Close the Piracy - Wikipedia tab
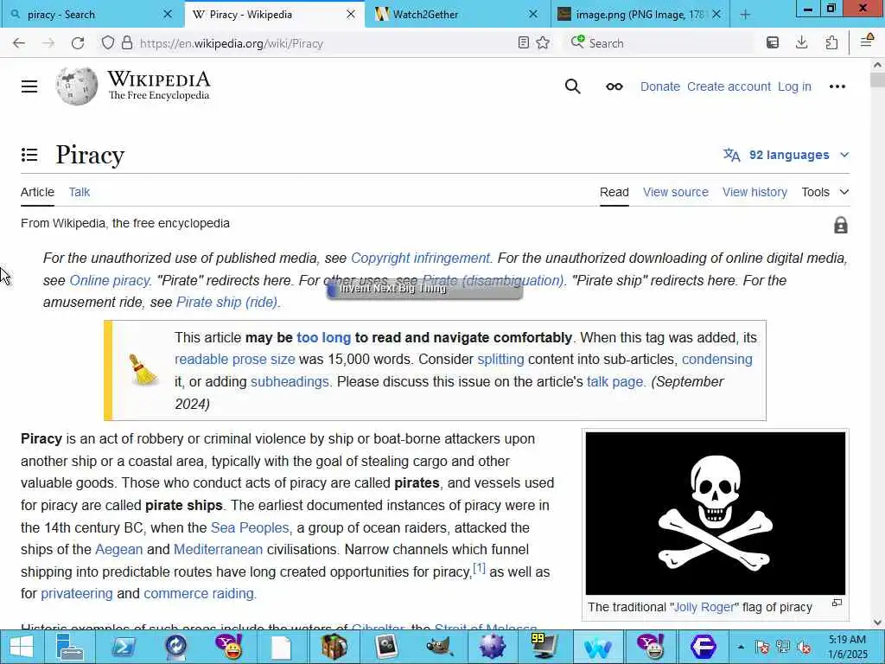 (x=351, y=14)
